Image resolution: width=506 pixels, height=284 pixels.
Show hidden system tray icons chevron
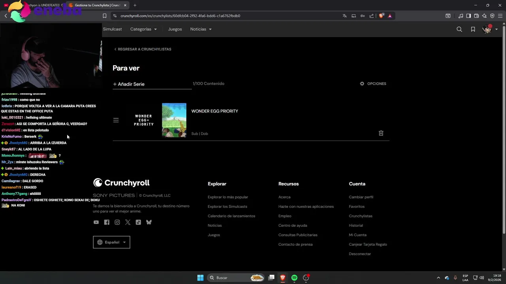438,278
